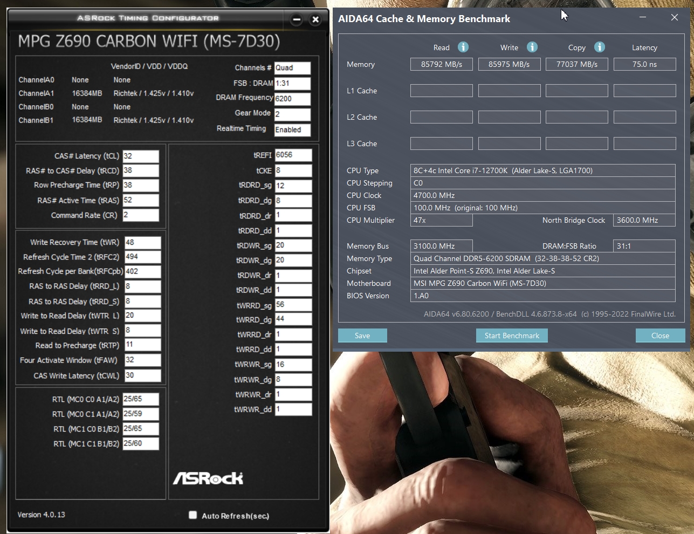Select the RAS# Active Time (tRAS) field
The height and width of the screenshot is (534, 694).
pos(141,201)
